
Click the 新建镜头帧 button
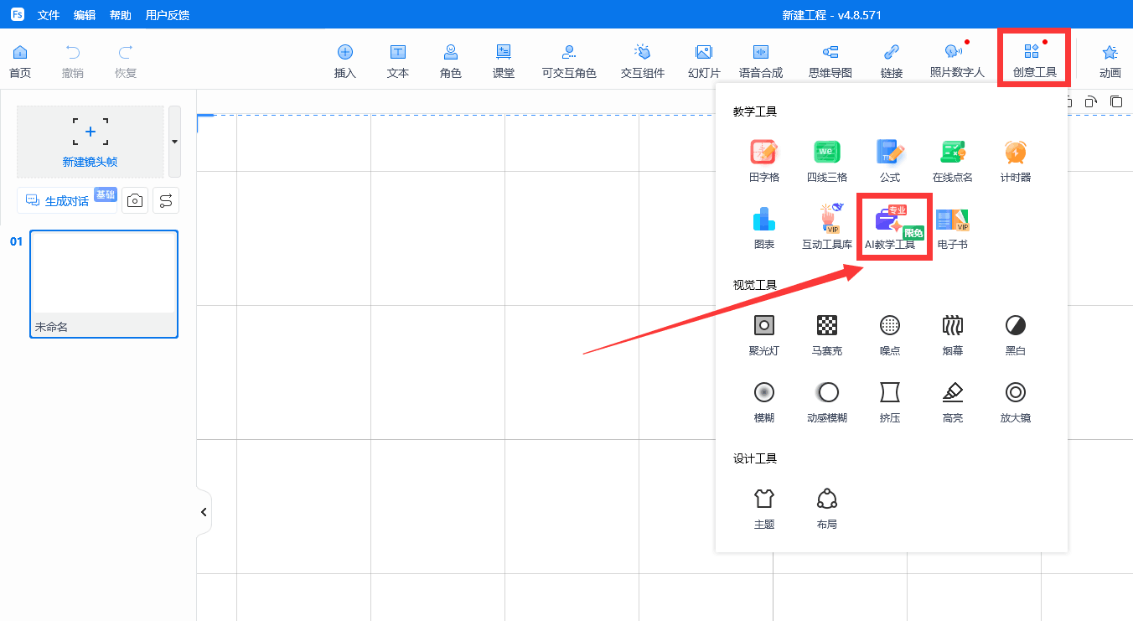point(90,142)
